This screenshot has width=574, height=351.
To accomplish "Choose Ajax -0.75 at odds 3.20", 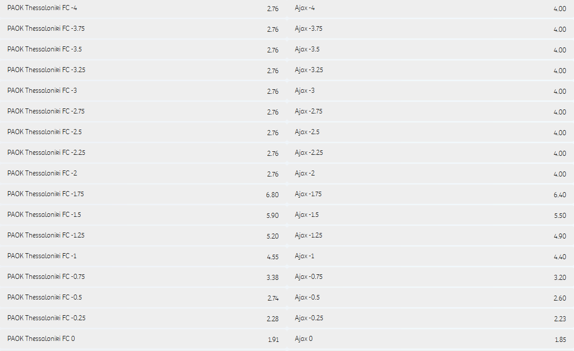I will 431,277.
